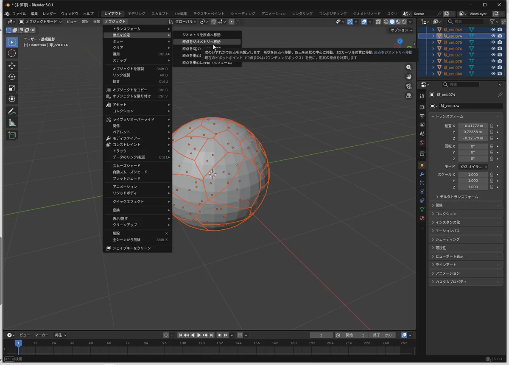
Task: Open the rotation mode XYZ オイラー dropdown
Action: [473, 167]
